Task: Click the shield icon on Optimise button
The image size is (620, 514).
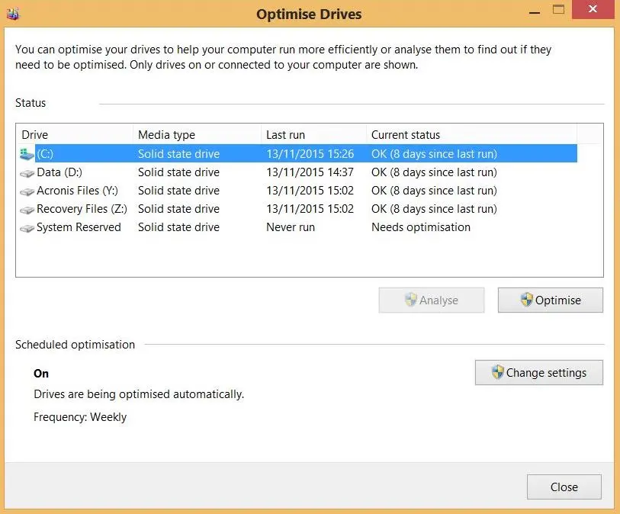Action: pos(526,300)
